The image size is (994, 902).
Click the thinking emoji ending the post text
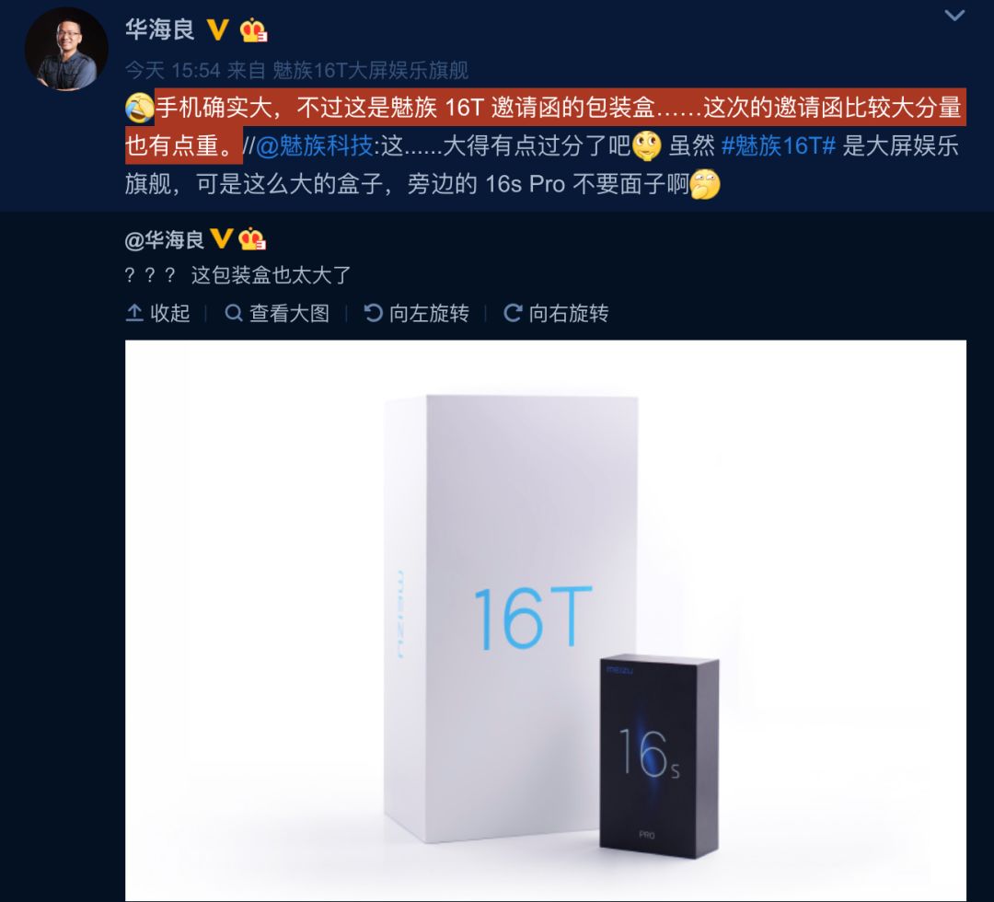click(705, 184)
